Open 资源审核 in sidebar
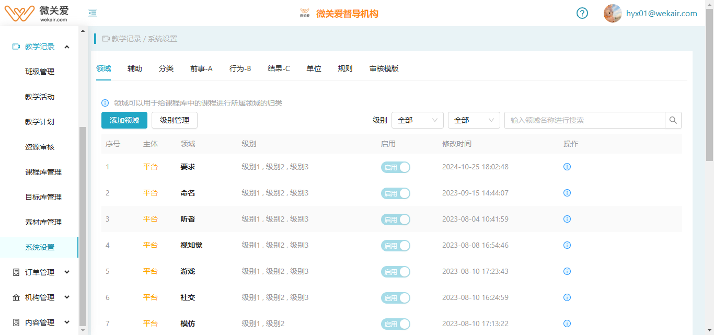Screen dimensions: 714x335 pyautogui.click(x=40, y=147)
